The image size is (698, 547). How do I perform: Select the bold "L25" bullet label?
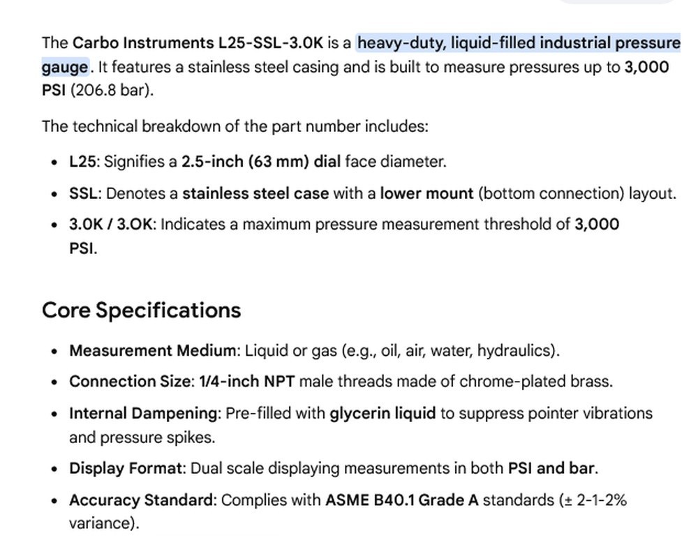click(x=82, y=161)
